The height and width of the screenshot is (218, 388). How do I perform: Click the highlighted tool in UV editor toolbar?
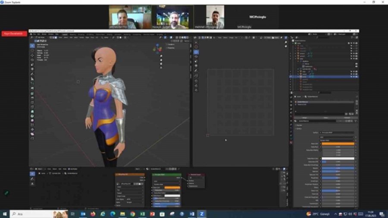coord(196,52)
